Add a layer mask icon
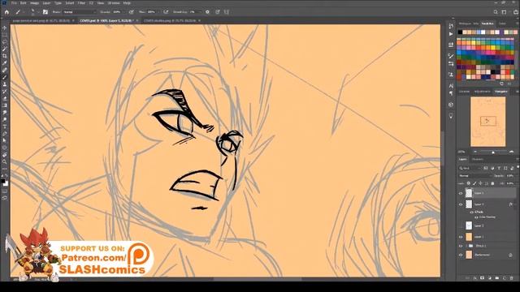The width and height of the screenshot is (520, 292). click(x=482, y=278)
